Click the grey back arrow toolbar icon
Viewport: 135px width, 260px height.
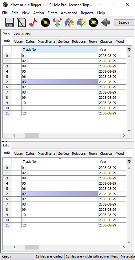click(x=105, y=22)
